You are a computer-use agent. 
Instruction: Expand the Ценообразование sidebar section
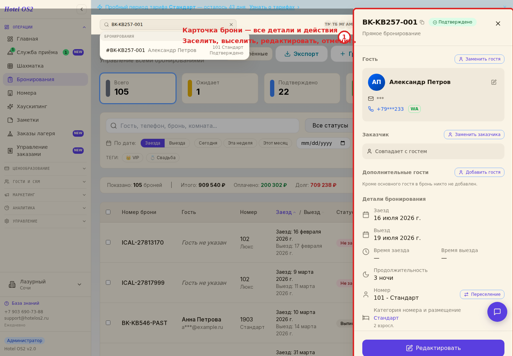tap(45, 168)
